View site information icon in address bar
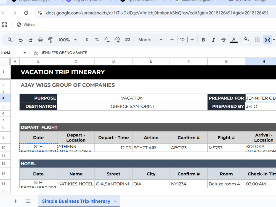 40,13
